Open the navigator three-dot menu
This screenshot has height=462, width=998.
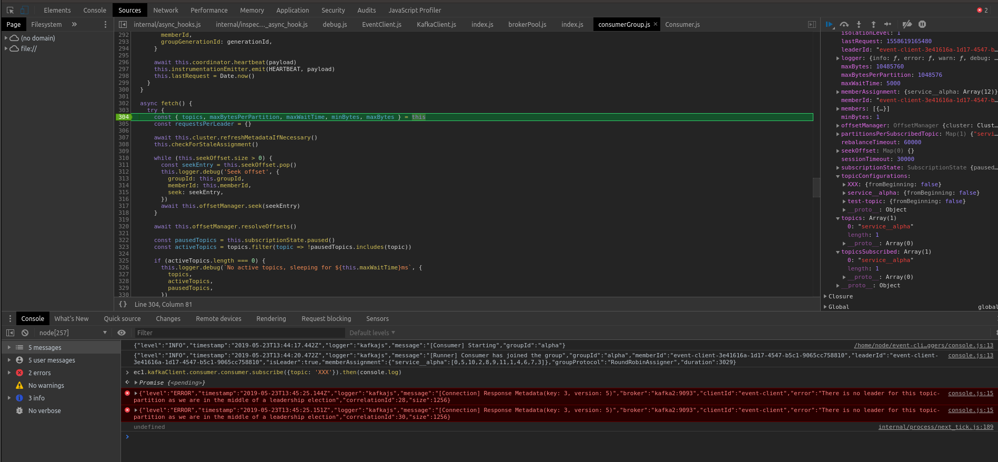(x=105, y=24)
